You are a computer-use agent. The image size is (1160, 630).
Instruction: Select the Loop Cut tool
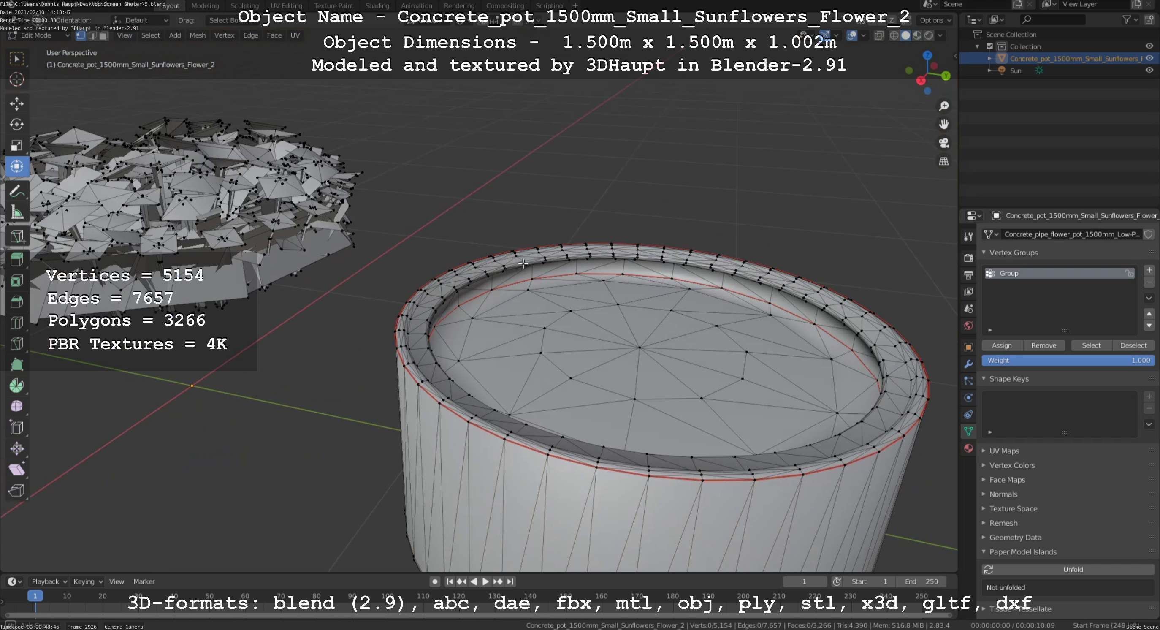[x=16, y=323]
